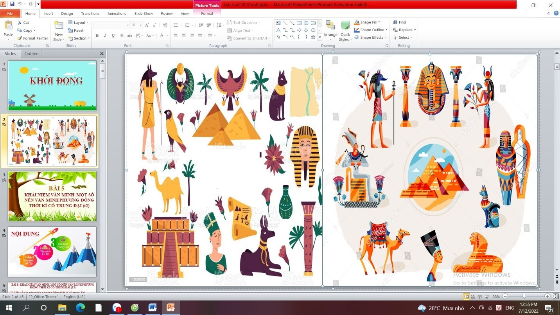Pick the rectangle shape in the gallery
This screenshot has height=315, width=560.
[299, 23]
